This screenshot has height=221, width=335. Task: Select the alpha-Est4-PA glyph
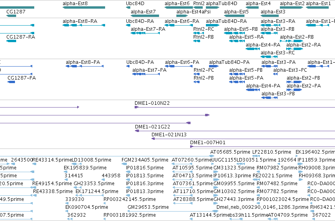click(x=253, y=90)
